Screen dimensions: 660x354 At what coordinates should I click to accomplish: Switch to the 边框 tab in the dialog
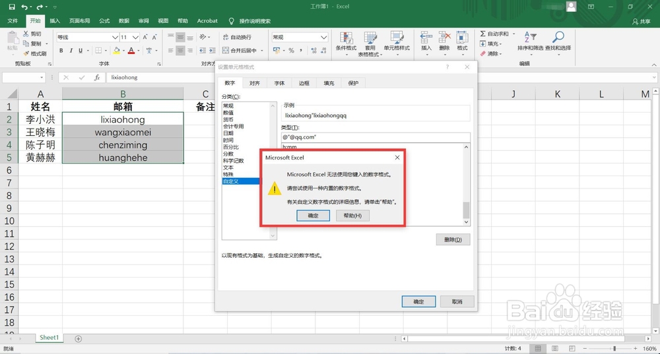(x=304, y=83)
